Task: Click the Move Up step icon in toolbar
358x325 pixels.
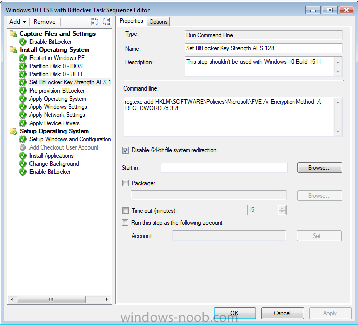Action: pyautogui.click(x=94, y=22)
